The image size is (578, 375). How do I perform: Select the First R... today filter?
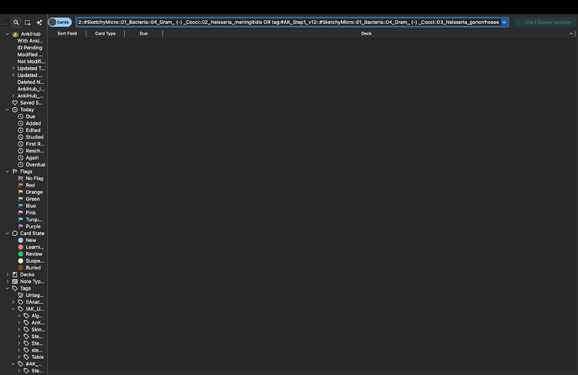pyautogui.click(x=31, y=144)
